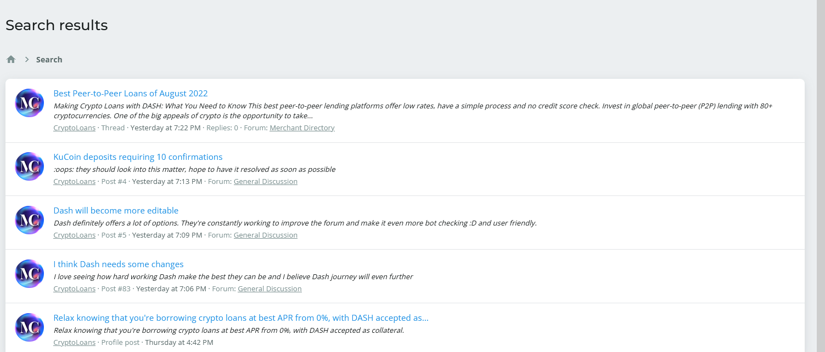Image resolution: width=825 pixels, height=352 pixels.
Task: Click timestamp Yesterday at 7:22 PM
Action: [x=165, y=128]
